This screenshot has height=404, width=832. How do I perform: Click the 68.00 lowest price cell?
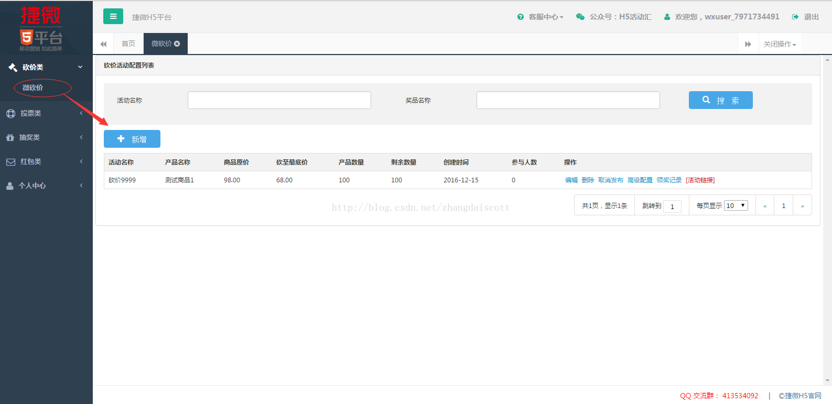click(x=284, y=180)
